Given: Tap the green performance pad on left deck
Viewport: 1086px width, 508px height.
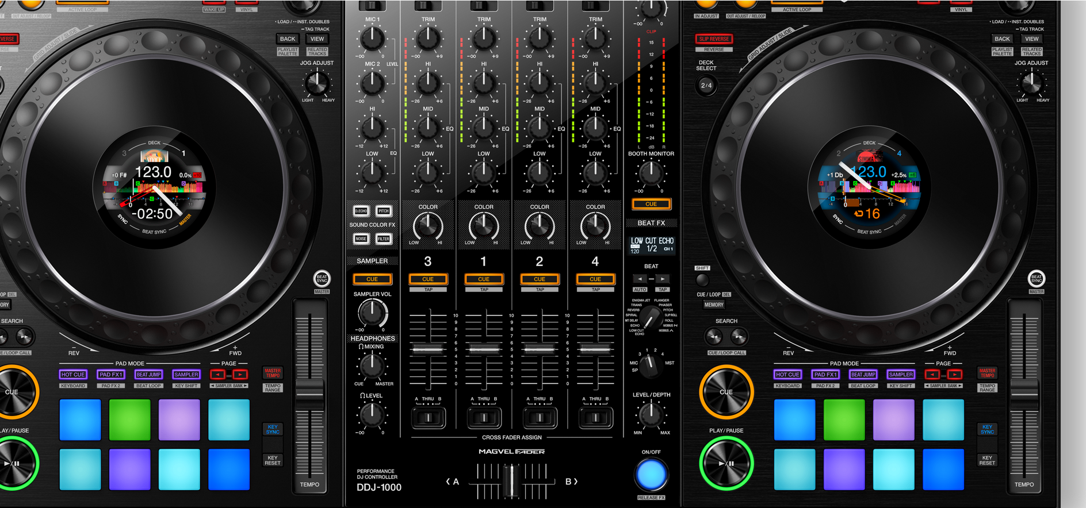Looking at the screenshot, I should pyautogui.click(x=129, y=420).
